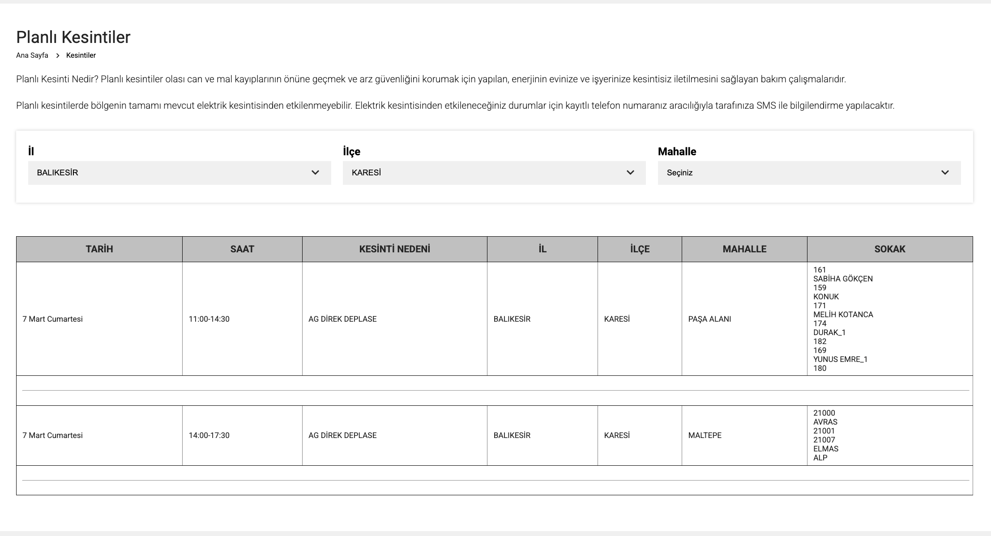Click the TARİH column header
This screenshot has width=991, height=536.
tap(99, 249)
